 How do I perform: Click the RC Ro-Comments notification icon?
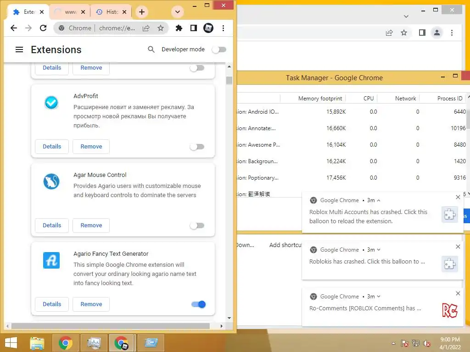click(450, 310)
